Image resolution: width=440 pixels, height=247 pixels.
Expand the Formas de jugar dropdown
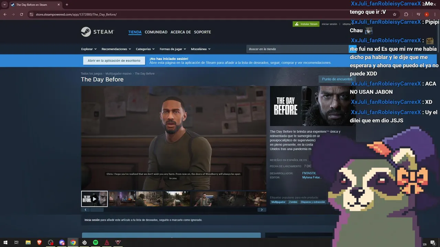173,49
